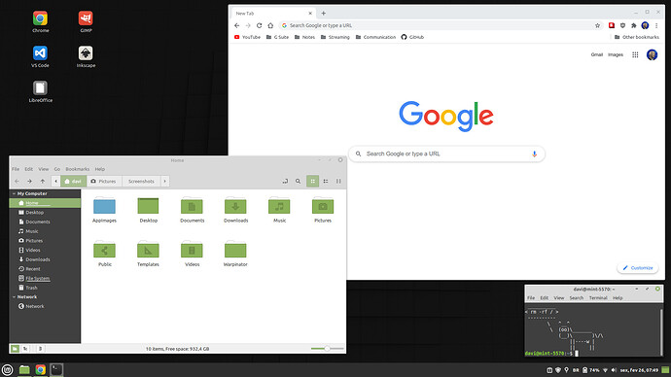Select the New Tab tab in Chrome
Screen dimensions: 671x377
click(x=274, y=14)
